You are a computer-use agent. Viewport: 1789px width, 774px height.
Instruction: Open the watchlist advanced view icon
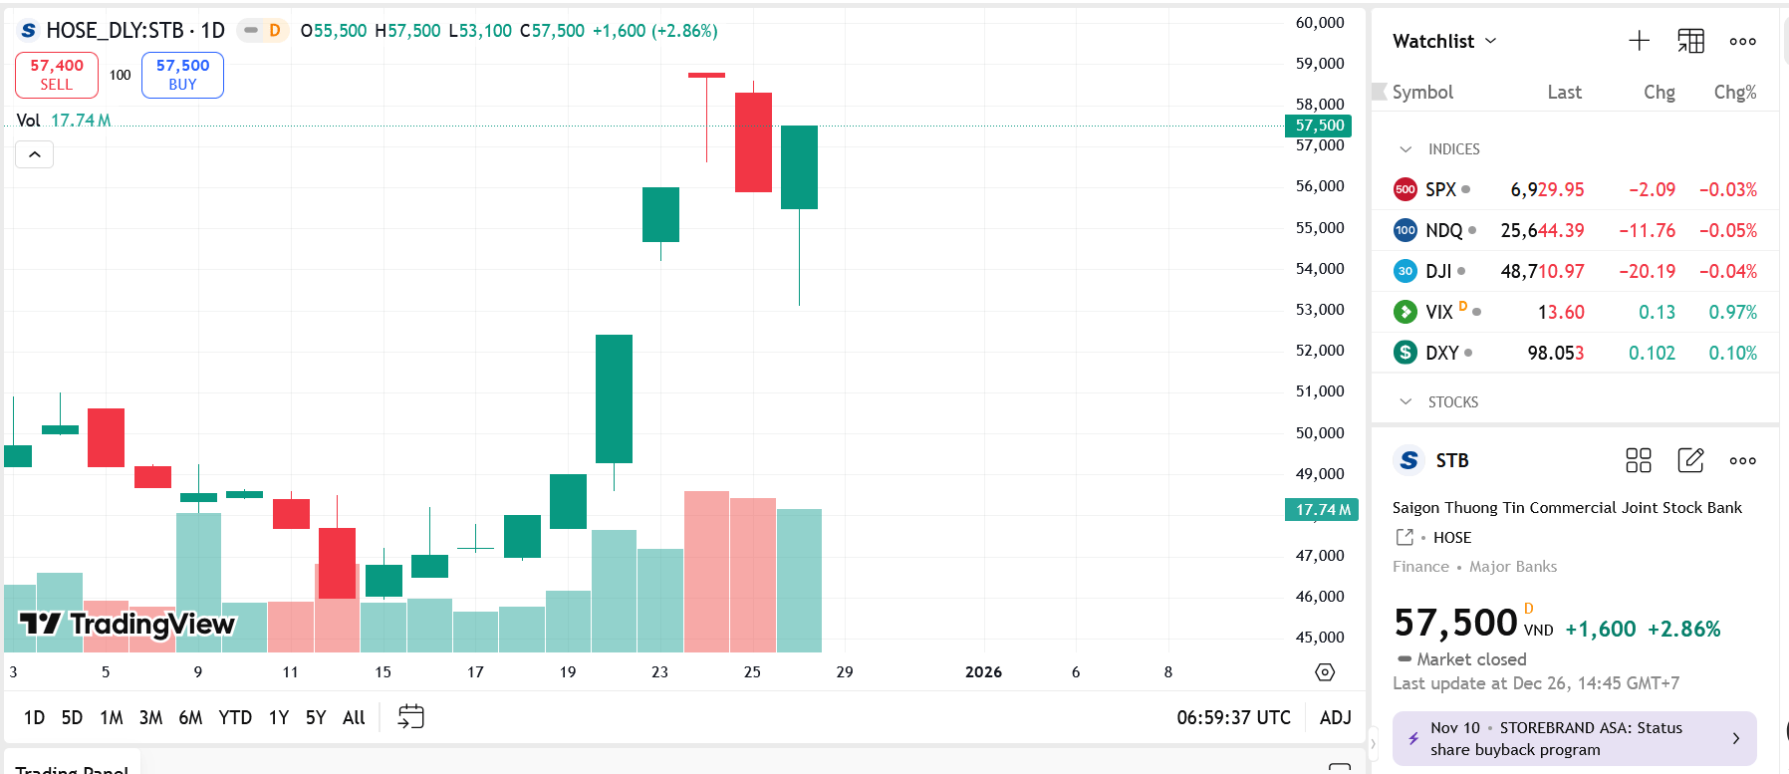point(1690,41)
